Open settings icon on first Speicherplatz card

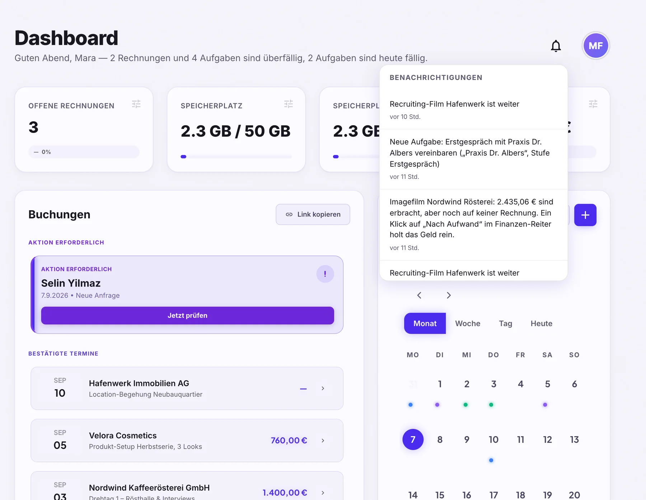(289, 104)
